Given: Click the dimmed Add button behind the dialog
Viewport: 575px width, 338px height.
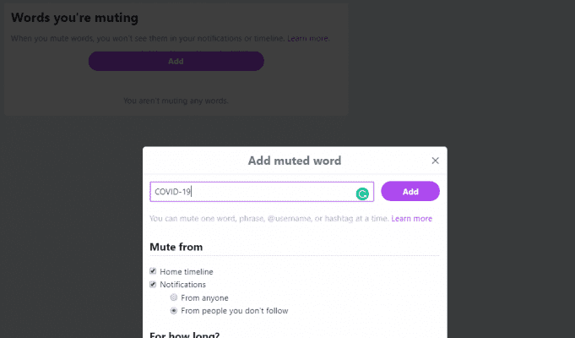Looking at the screenshot, I should point(176,62).
